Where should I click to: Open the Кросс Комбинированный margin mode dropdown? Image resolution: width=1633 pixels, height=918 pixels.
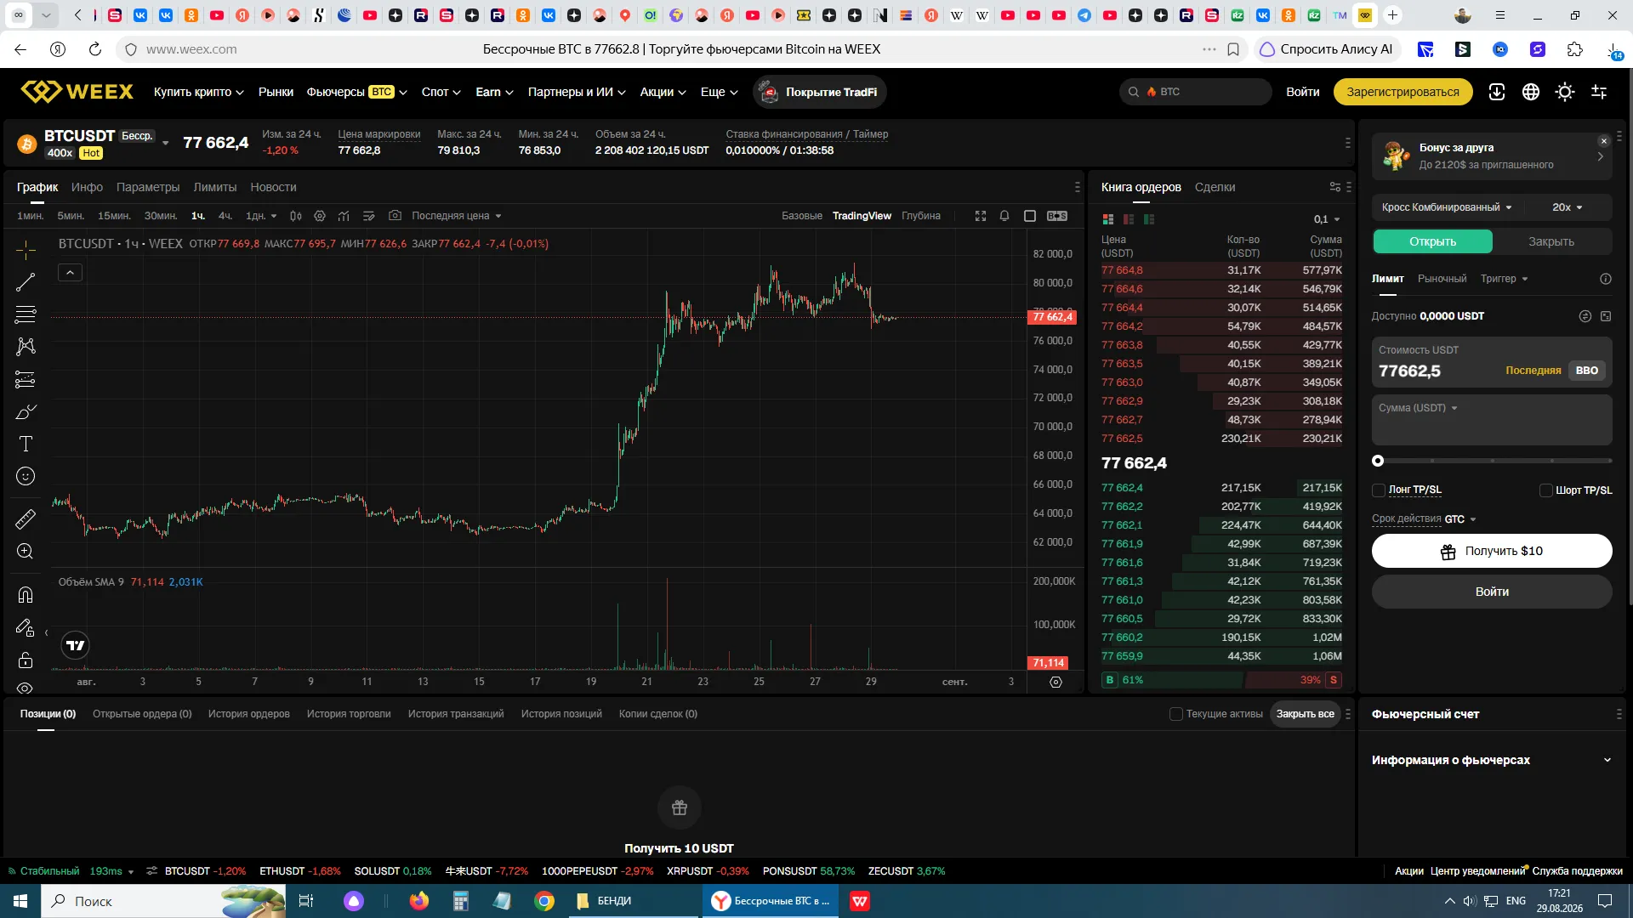pyautogui.click(x=1448, y=207)
